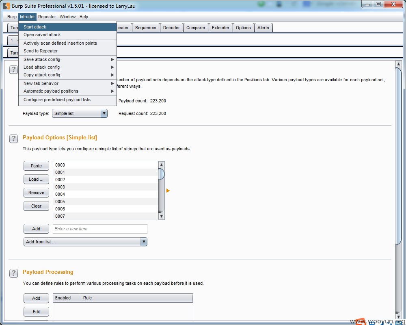Click Add button in Payload Processing
Image resolution: width=406 pixels, height=325 pixels.
pos(36,298)
